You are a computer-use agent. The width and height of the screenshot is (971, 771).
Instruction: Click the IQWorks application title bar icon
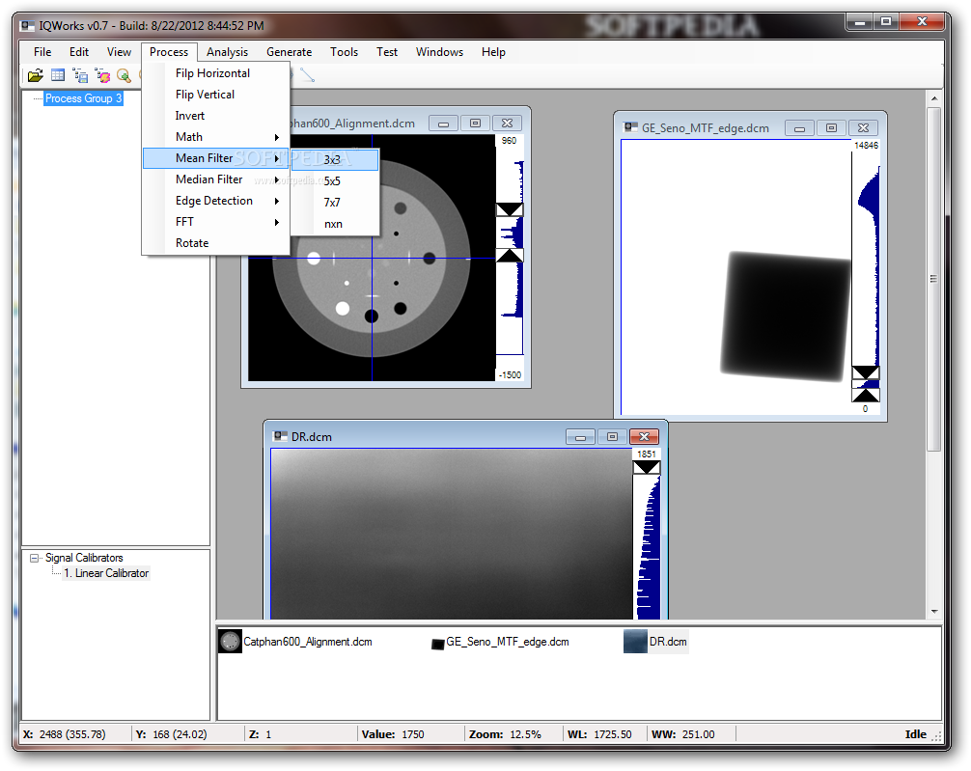point(27,25)
